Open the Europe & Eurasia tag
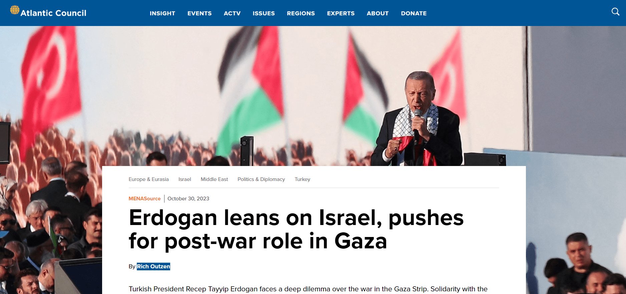The image size is (626, 294). pyautogui.click(x=149, y=179)
